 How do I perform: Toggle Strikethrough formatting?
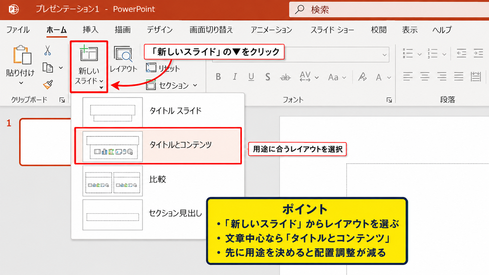tap(285, 77)
